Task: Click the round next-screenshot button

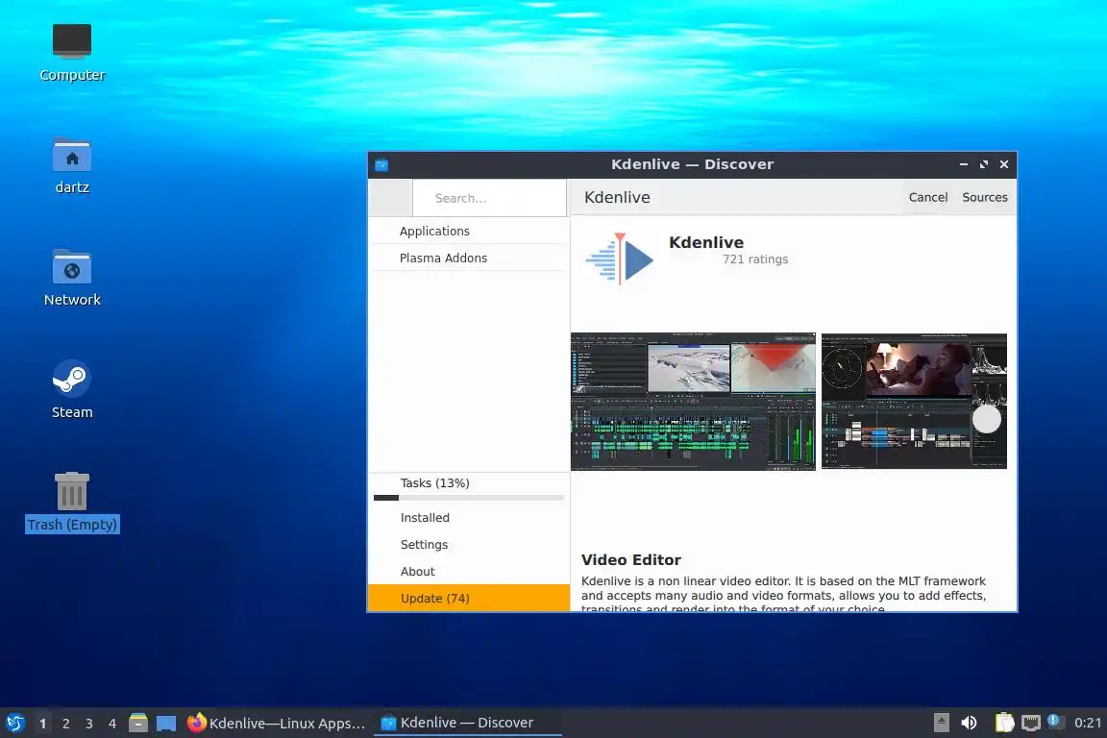Action: 986,419
